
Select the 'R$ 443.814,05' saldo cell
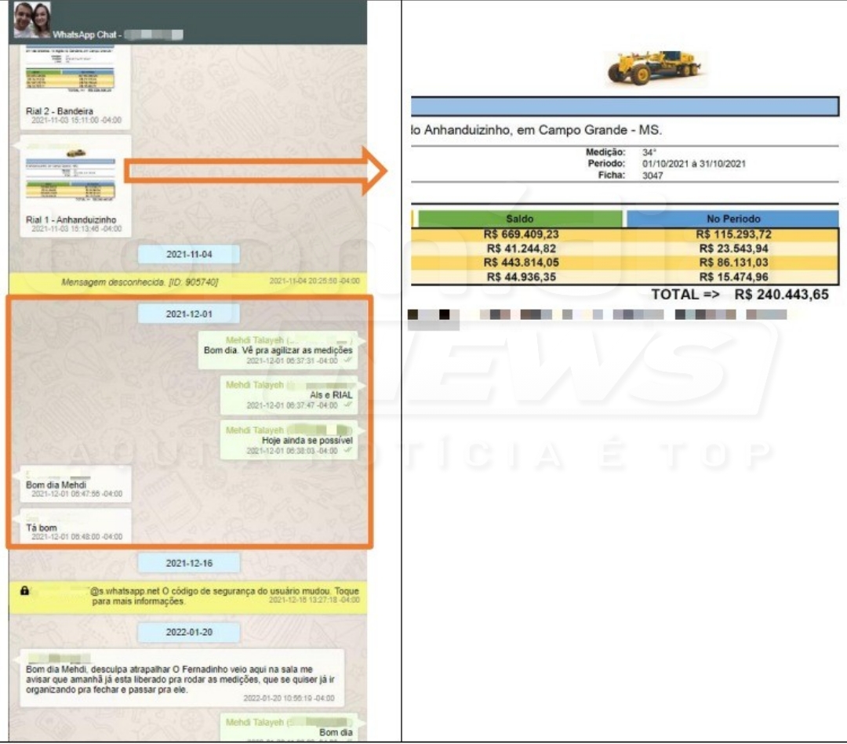(522, 263)
